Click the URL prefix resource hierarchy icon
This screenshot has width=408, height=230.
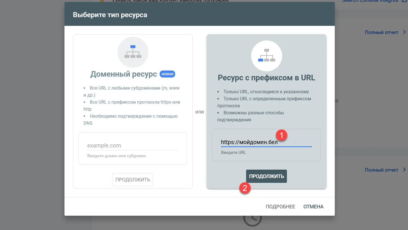click(266, 56)
